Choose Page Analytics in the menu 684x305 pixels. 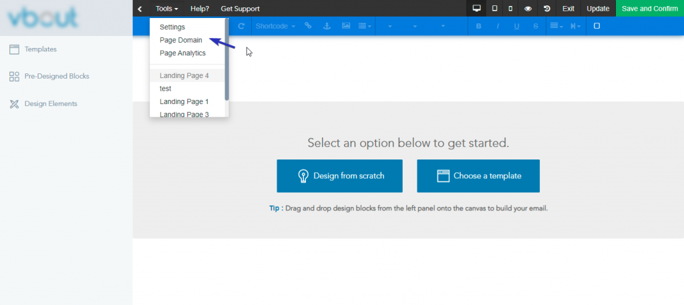pos(182,53)
